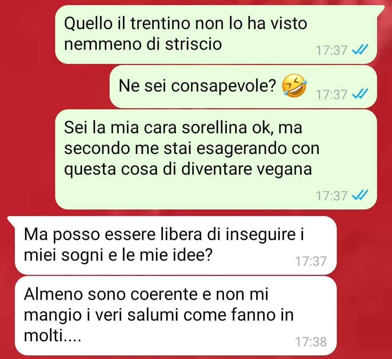Select the "Almeno sono coerente" message bubble
The image size is (392, 359).
[176, 316]
